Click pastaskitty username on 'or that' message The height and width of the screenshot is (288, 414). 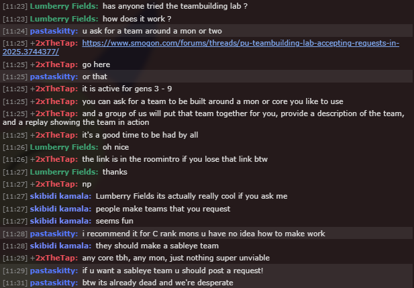click(54, 77)
